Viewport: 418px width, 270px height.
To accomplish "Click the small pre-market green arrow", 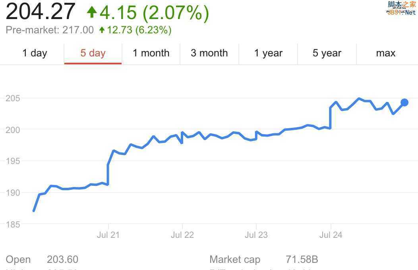I will click(x=102, y=30).
